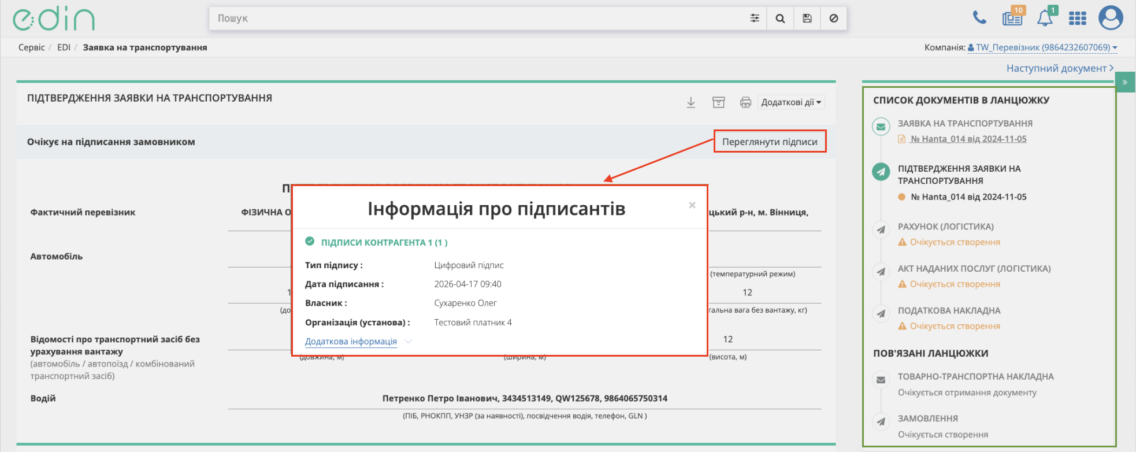Download the document
Screen dimensions: 1136x452
691,102
